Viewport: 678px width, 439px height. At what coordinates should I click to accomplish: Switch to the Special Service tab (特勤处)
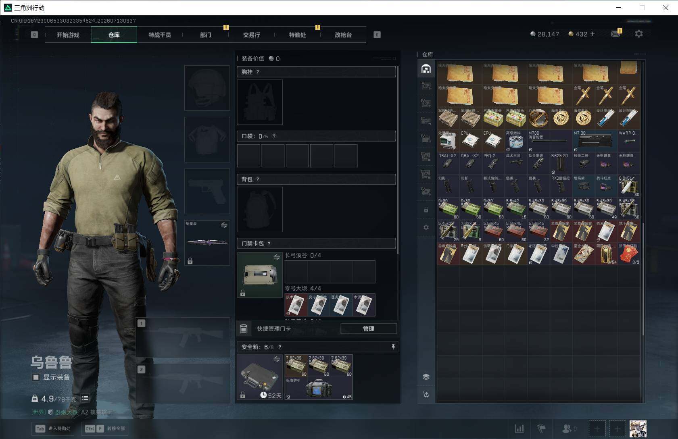coord(298,35)
